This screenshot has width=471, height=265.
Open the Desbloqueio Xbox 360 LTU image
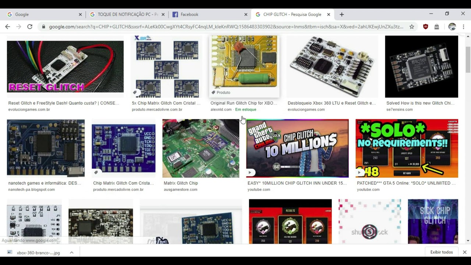332,67
